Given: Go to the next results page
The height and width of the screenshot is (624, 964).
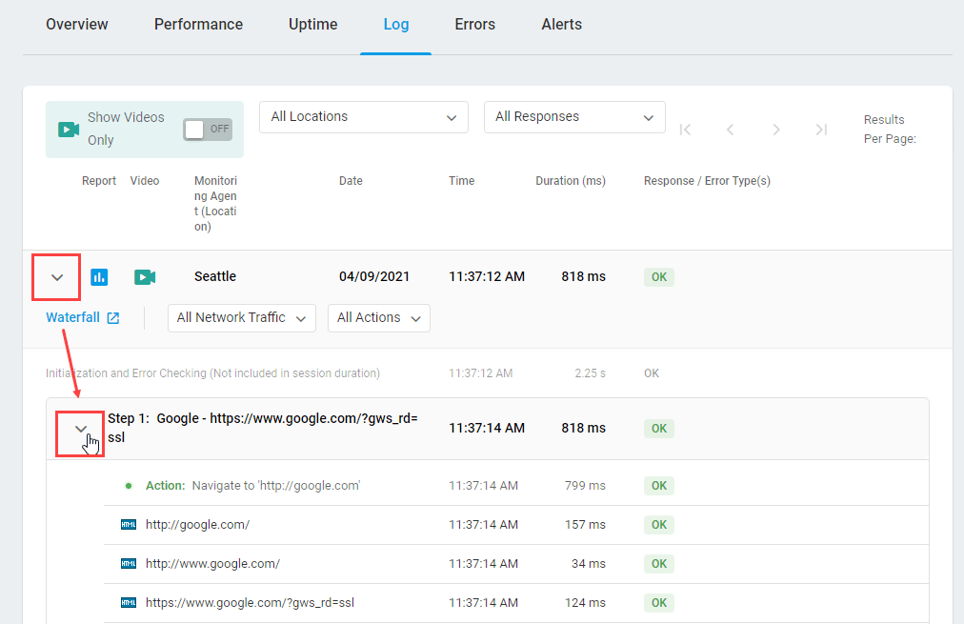Looking at the screenshot, I should [776, 130].
